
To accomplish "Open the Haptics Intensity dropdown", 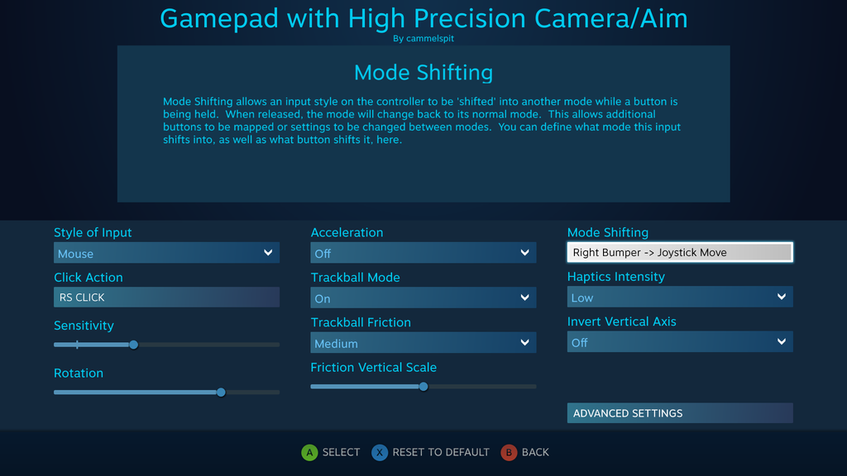I will (x=680, y=297).
